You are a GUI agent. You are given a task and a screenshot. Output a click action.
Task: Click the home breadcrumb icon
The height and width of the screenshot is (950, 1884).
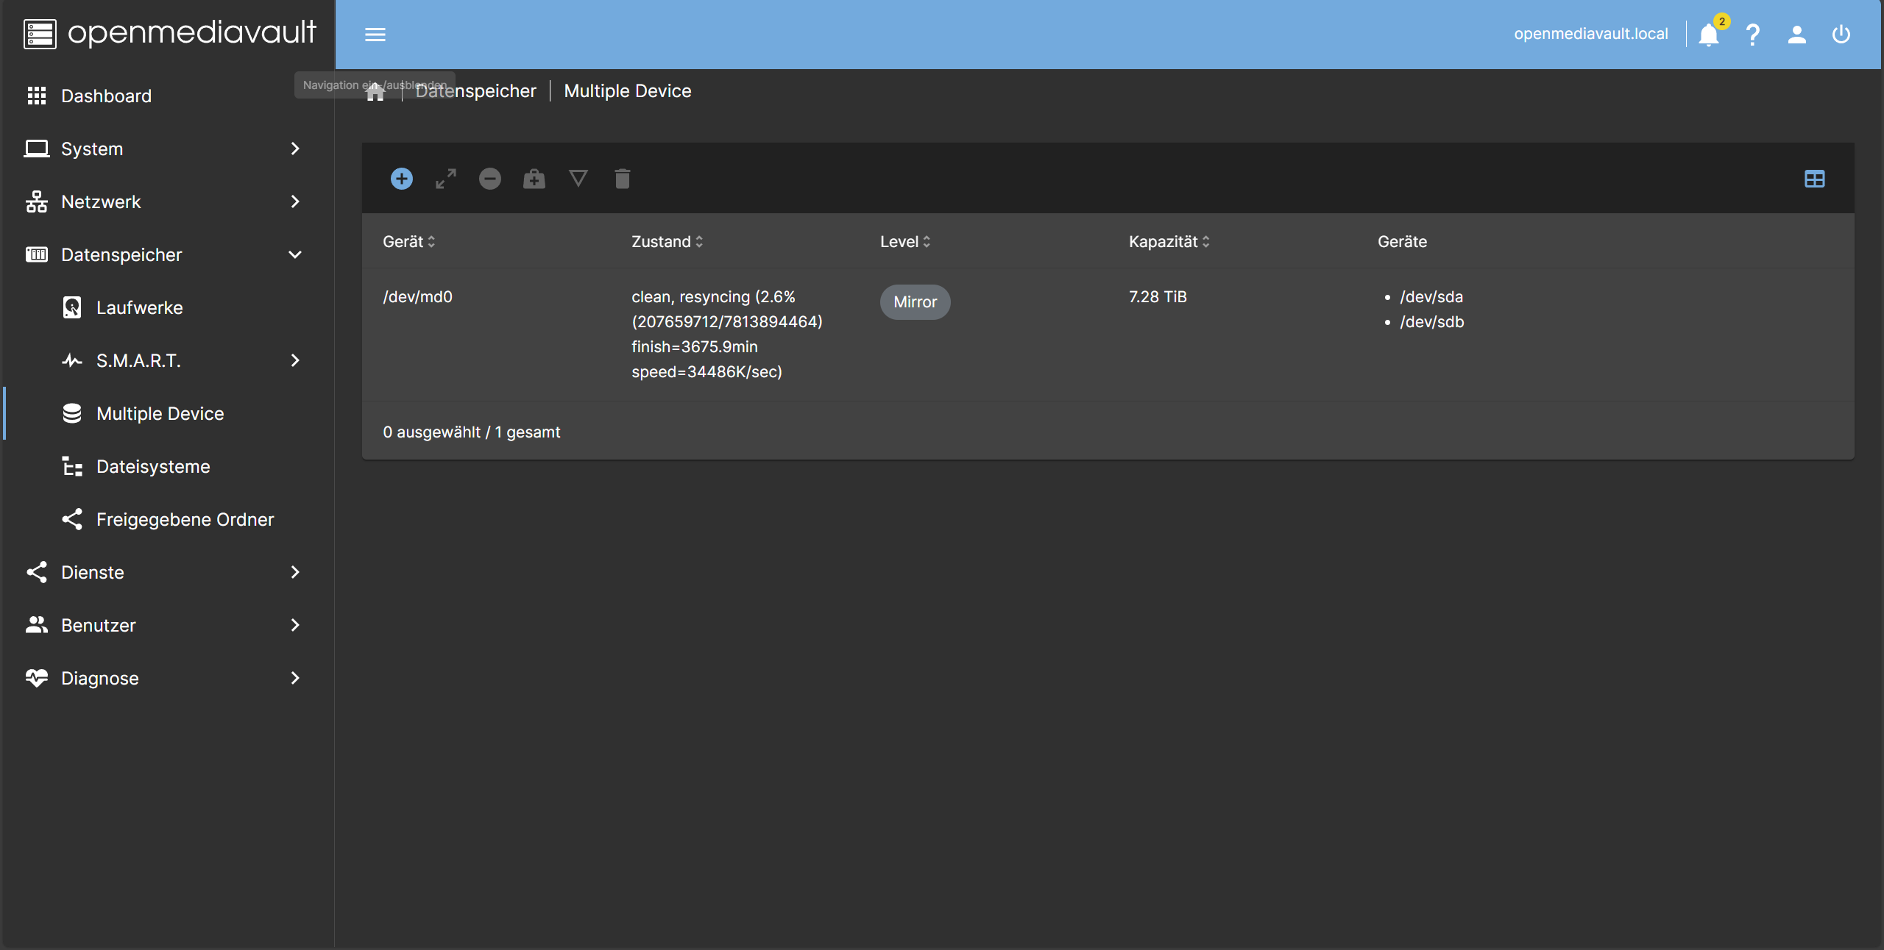pos(375,93)
